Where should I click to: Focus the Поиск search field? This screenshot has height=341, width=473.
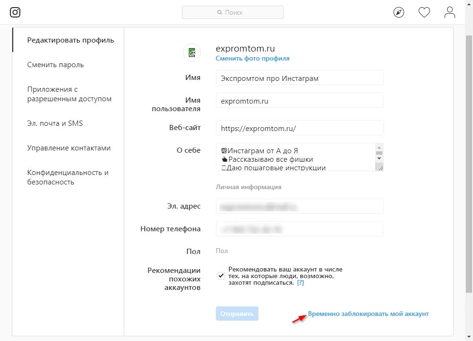tap(232, 12)
